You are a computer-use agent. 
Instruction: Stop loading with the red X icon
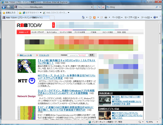(103, 7)
